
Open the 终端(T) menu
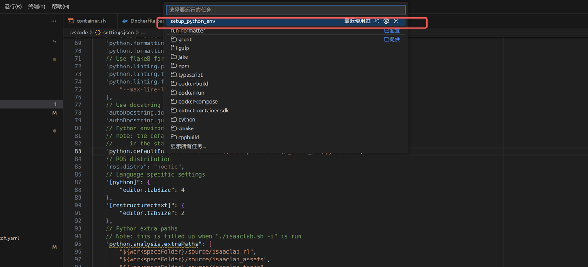click(37, 6)
